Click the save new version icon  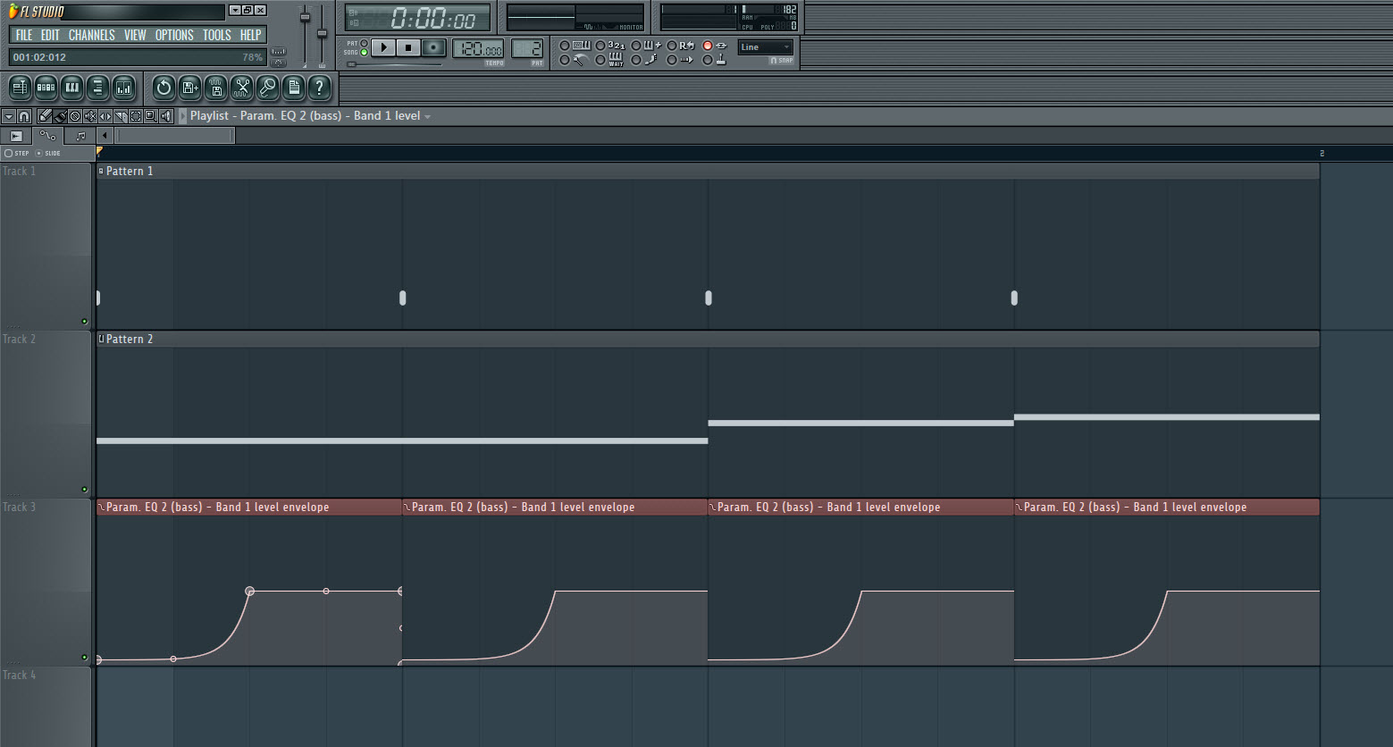tap(189, 88)
